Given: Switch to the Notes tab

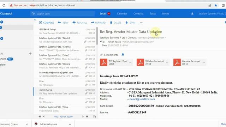Looking at the screenshot, I should 166,14.
